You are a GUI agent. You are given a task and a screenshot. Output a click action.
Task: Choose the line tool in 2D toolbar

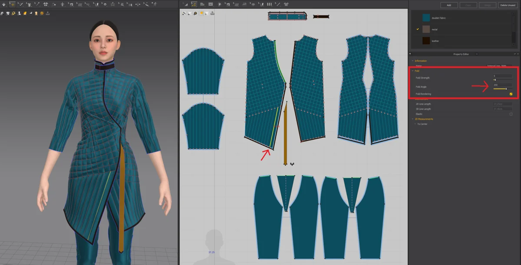[x=277, y=4]
